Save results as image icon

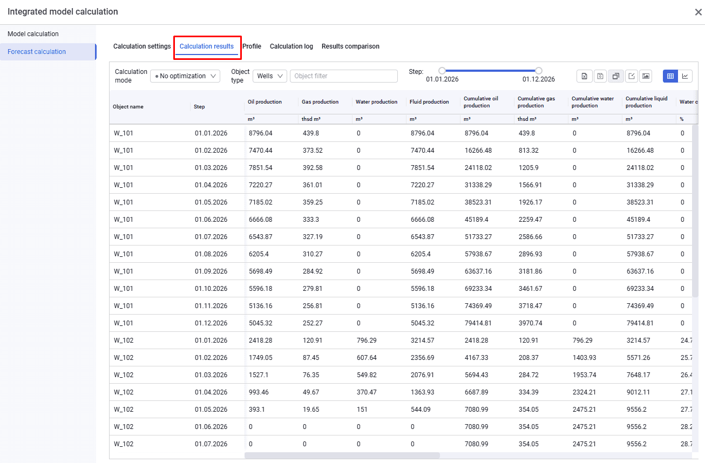[x=646, y=76]
